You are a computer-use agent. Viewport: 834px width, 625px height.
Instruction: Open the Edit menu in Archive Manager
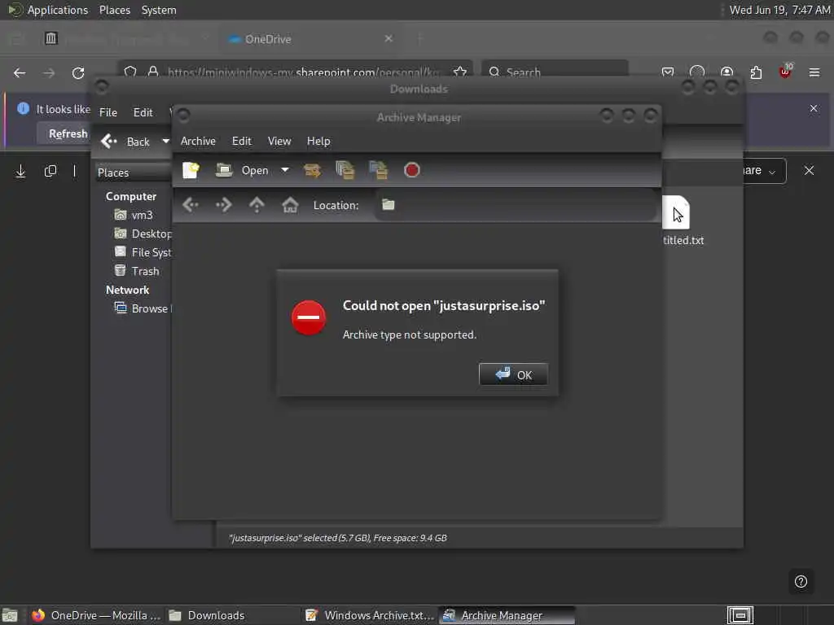coord(241,142)
